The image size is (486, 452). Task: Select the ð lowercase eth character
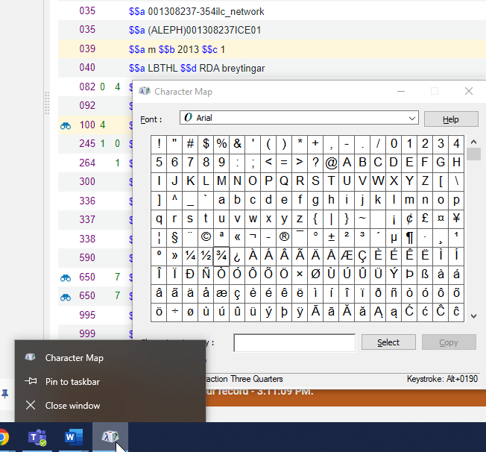[x=378, y=293]
